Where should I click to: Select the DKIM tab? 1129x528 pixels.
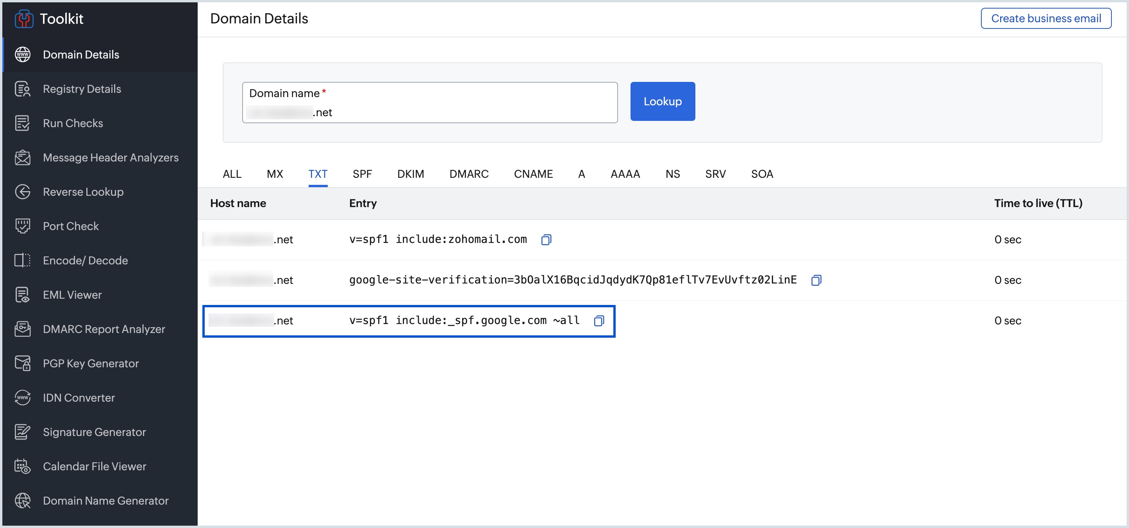pyautogui.click(x=410, y=174)
